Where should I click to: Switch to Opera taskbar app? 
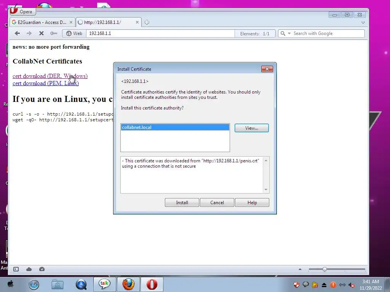point(152,284)
